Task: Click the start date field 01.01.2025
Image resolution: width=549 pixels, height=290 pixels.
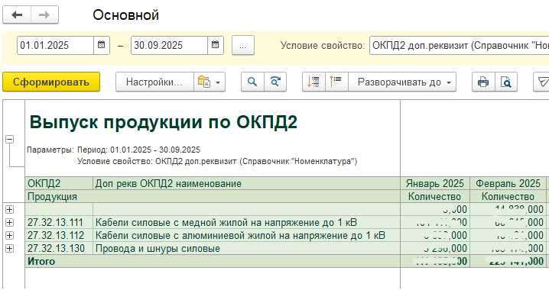Action: (55, 45)
